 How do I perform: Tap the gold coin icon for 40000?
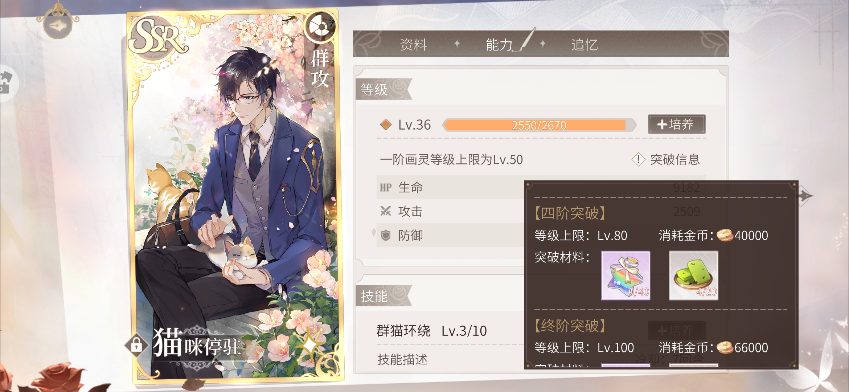[725, 236]
